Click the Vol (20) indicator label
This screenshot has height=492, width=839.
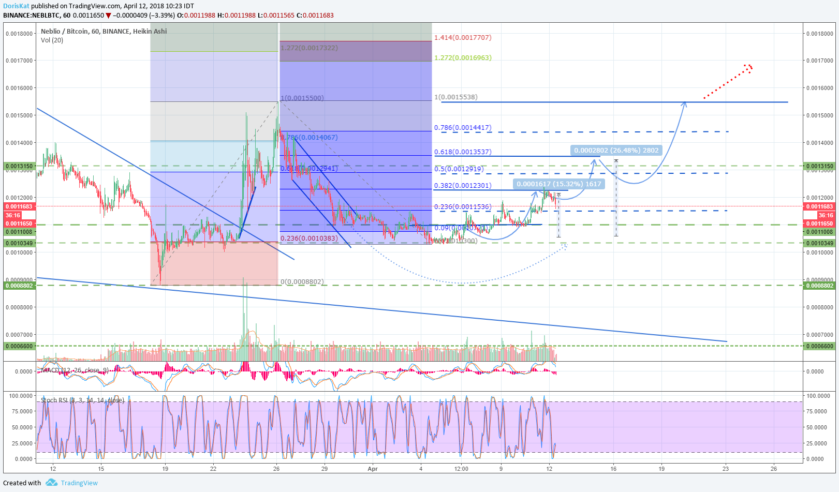52,40
